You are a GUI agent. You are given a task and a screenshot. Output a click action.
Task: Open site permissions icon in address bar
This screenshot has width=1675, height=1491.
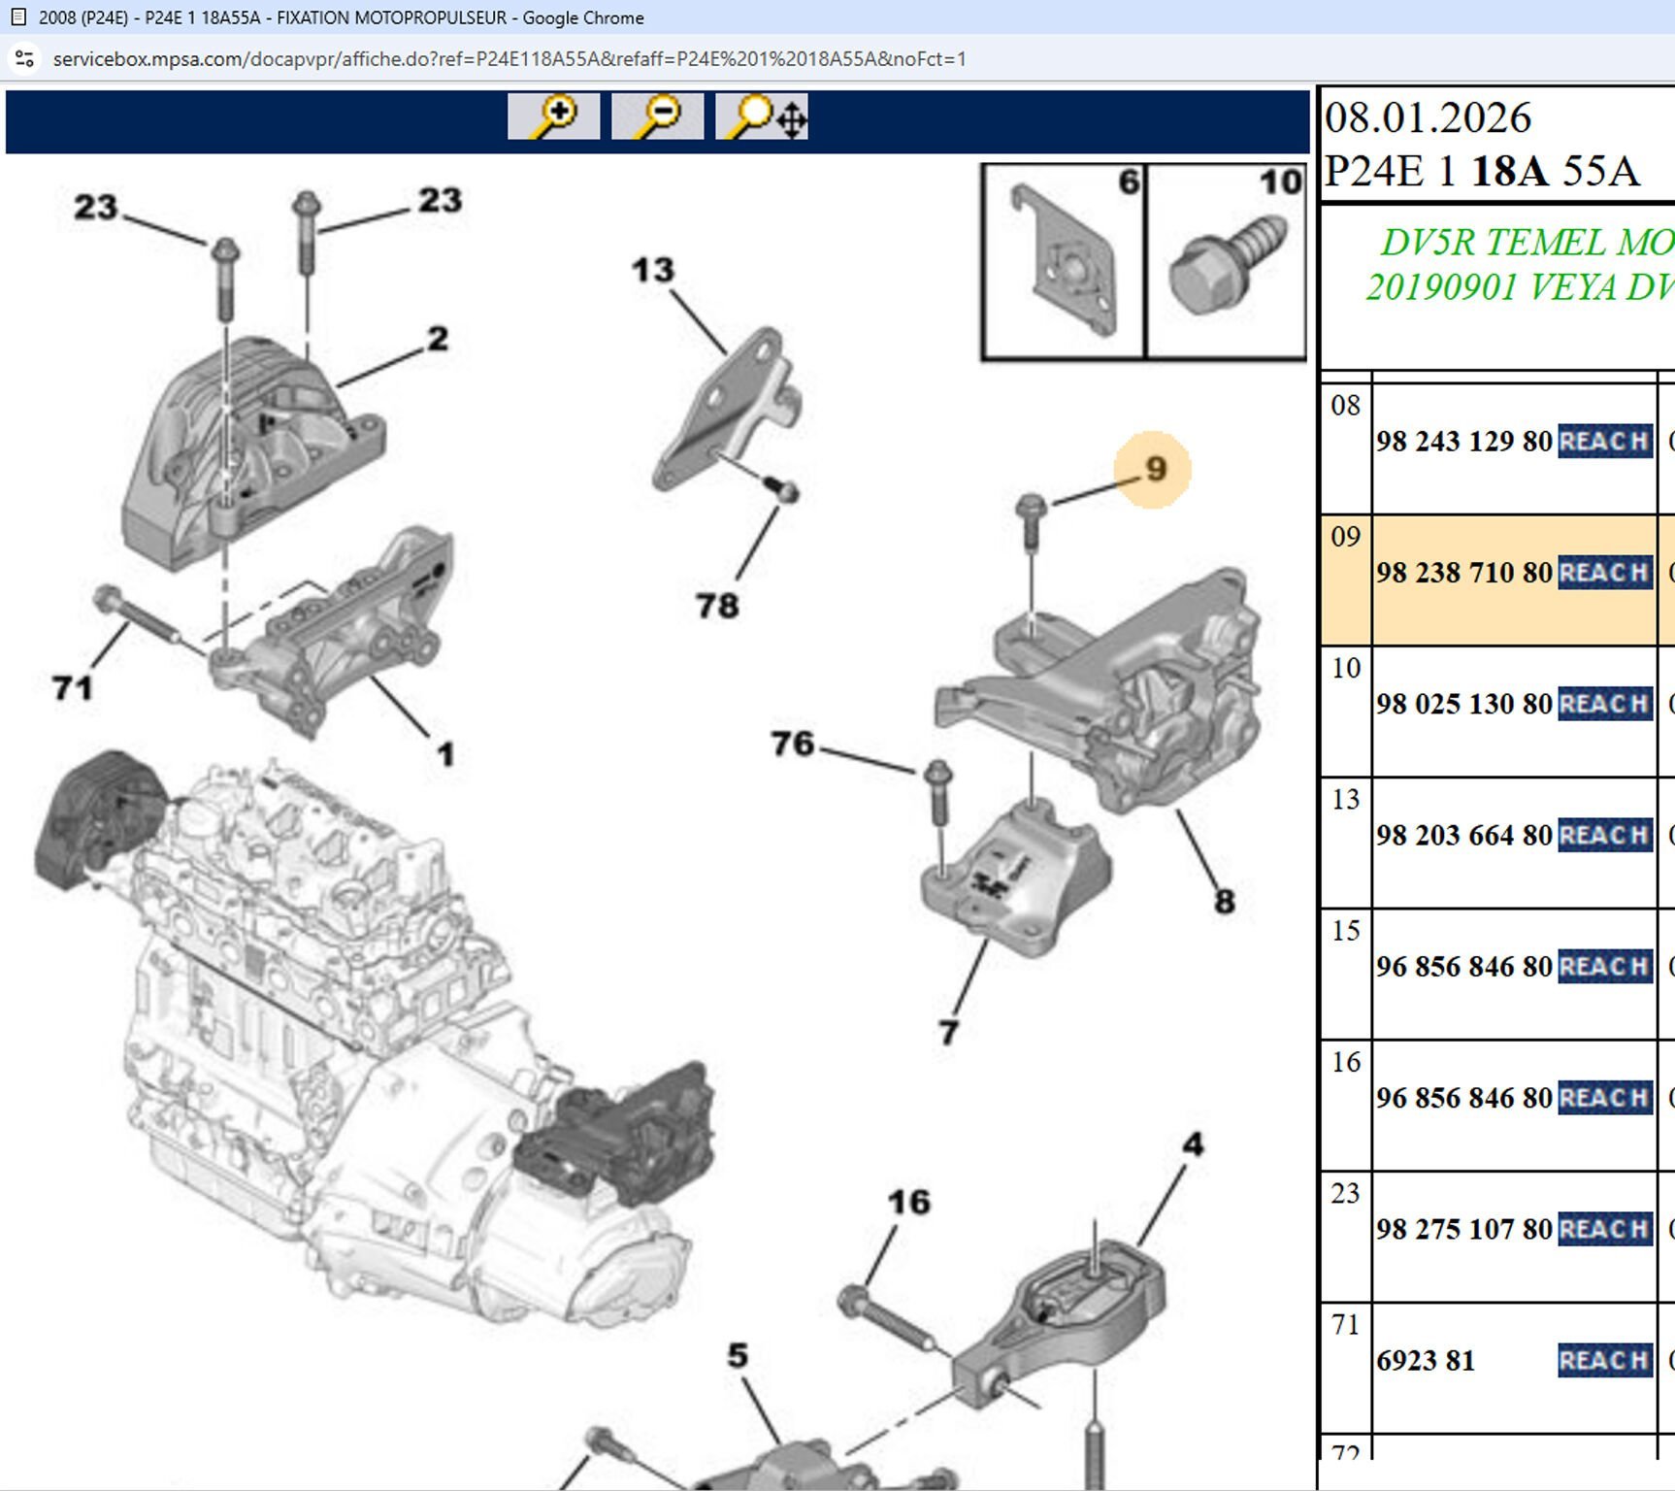click(24, 59)
